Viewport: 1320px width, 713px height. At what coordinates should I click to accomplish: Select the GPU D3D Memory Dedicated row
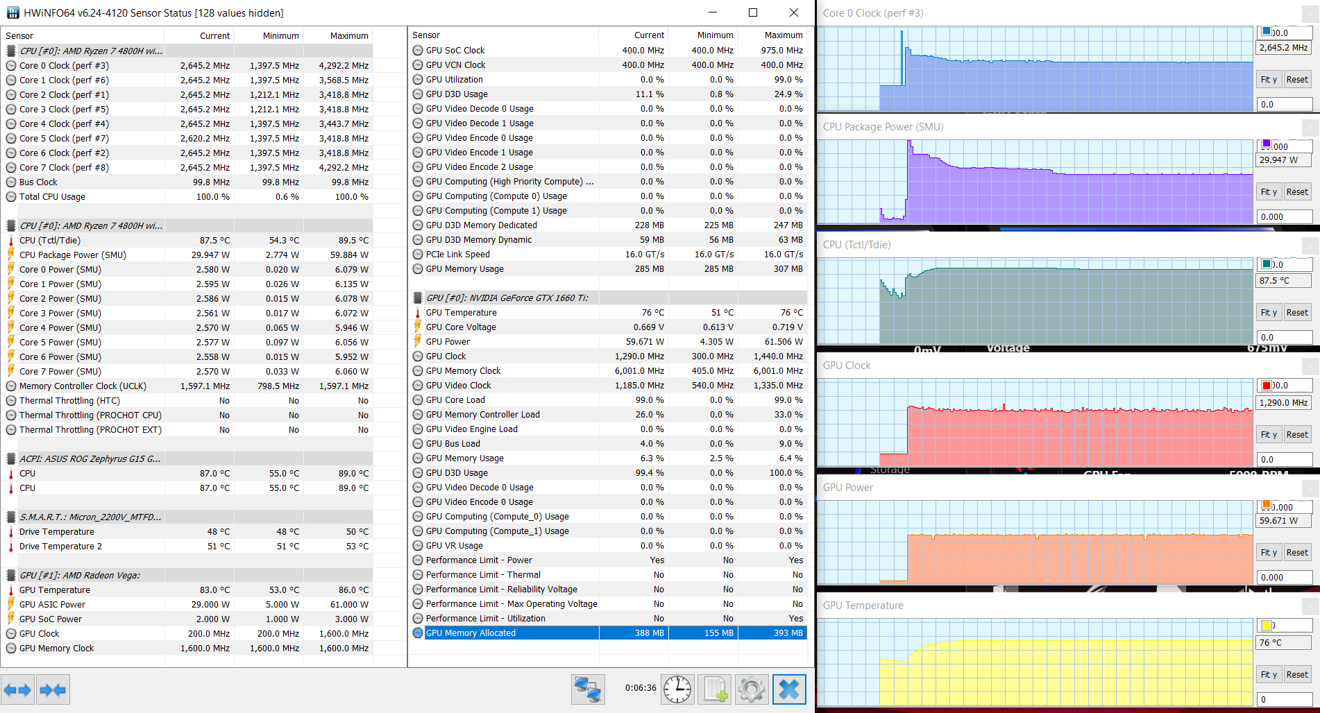(x=608, y=225)
